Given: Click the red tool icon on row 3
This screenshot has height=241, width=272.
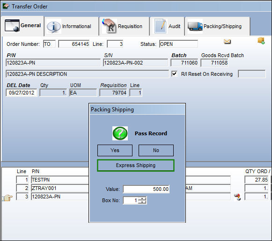Looking at the screenshot, I should tap(237, 197).
